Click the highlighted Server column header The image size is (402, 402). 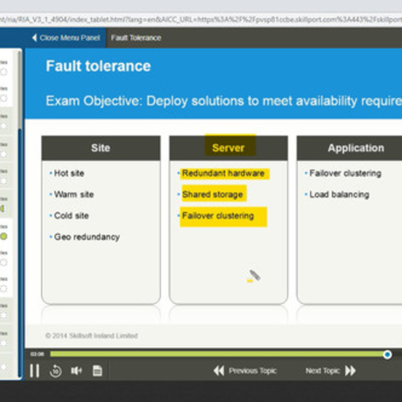click(x=229, y=148)
